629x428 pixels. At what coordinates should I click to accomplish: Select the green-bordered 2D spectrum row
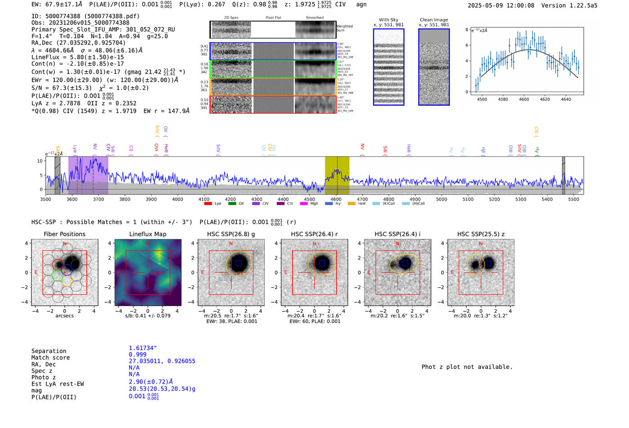pos(273,69)
